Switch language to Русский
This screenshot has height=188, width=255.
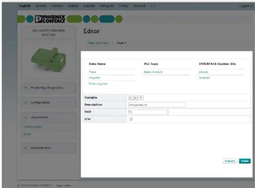point(139,6)
